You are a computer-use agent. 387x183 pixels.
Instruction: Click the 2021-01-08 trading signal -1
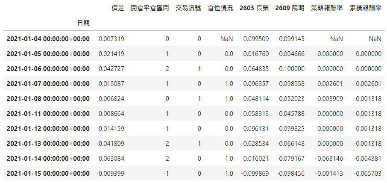(x=198, y=98)
